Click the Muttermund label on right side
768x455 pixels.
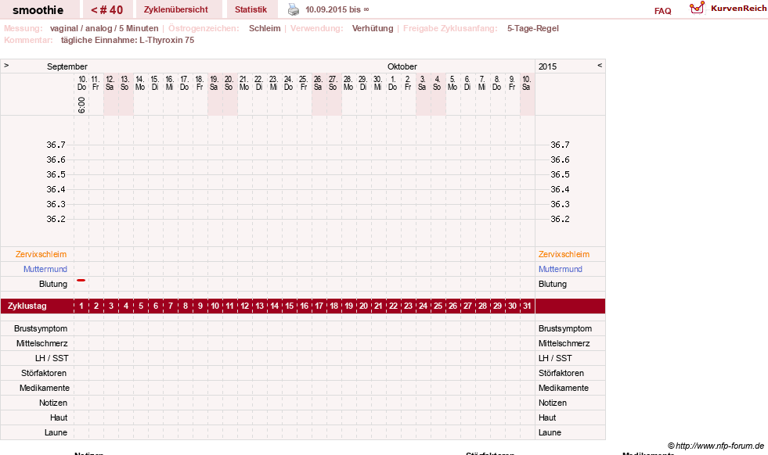pyautogui.click(x=561, y=269)
